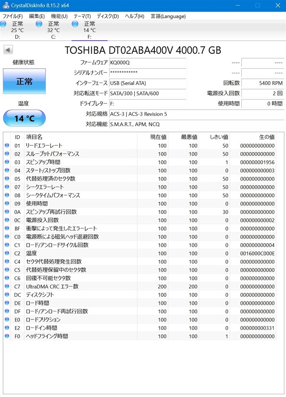The width and height of the screenshot is (286, 397).
Task: Click the masked serial number field
Action: click(x=148, y=72)
